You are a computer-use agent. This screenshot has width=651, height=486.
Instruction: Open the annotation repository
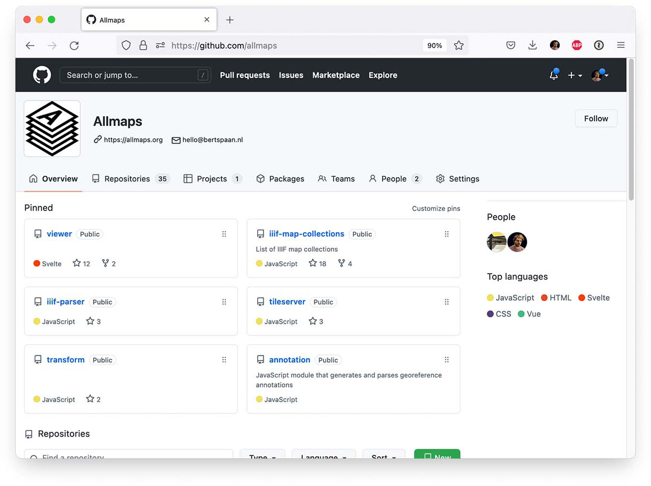(x=289, y=360)
